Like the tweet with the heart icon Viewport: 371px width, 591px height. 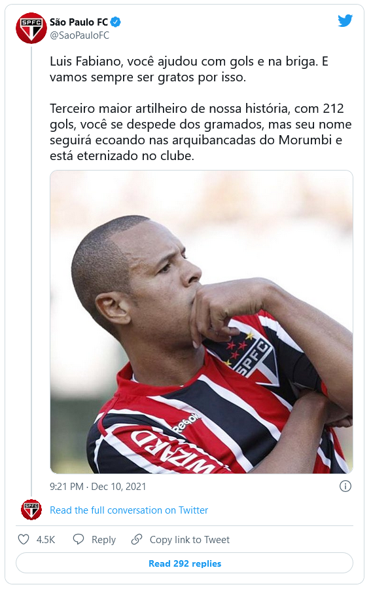tap(24, 539)
